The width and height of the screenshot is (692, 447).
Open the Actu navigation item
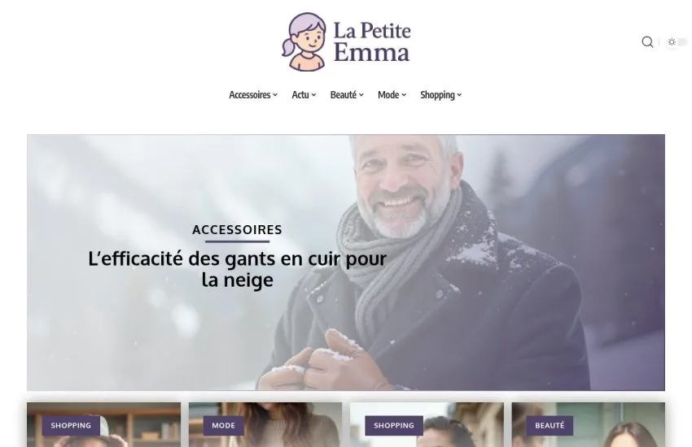point(300,95)
